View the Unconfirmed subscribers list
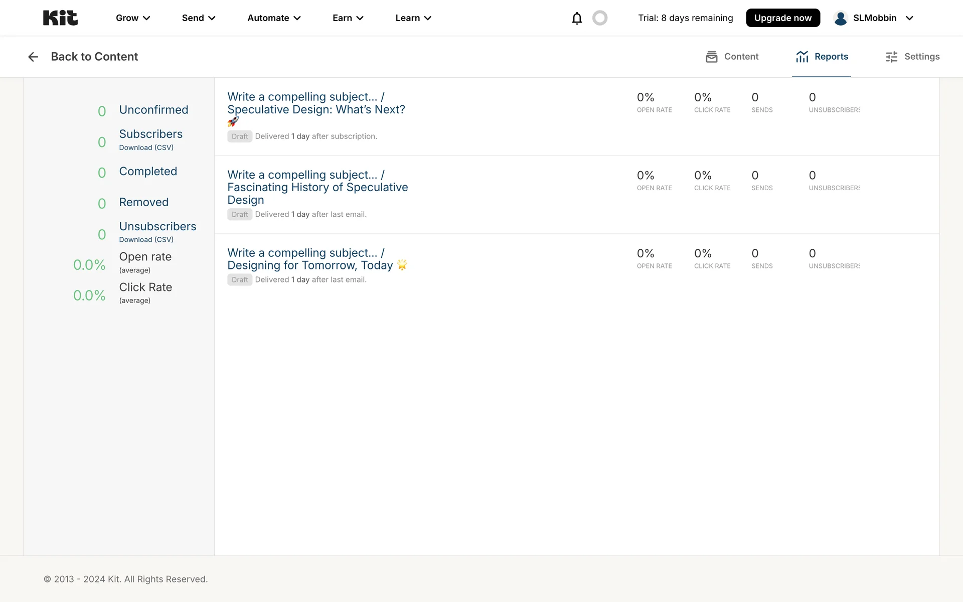 pyautogui.click(x=153, y=110)
